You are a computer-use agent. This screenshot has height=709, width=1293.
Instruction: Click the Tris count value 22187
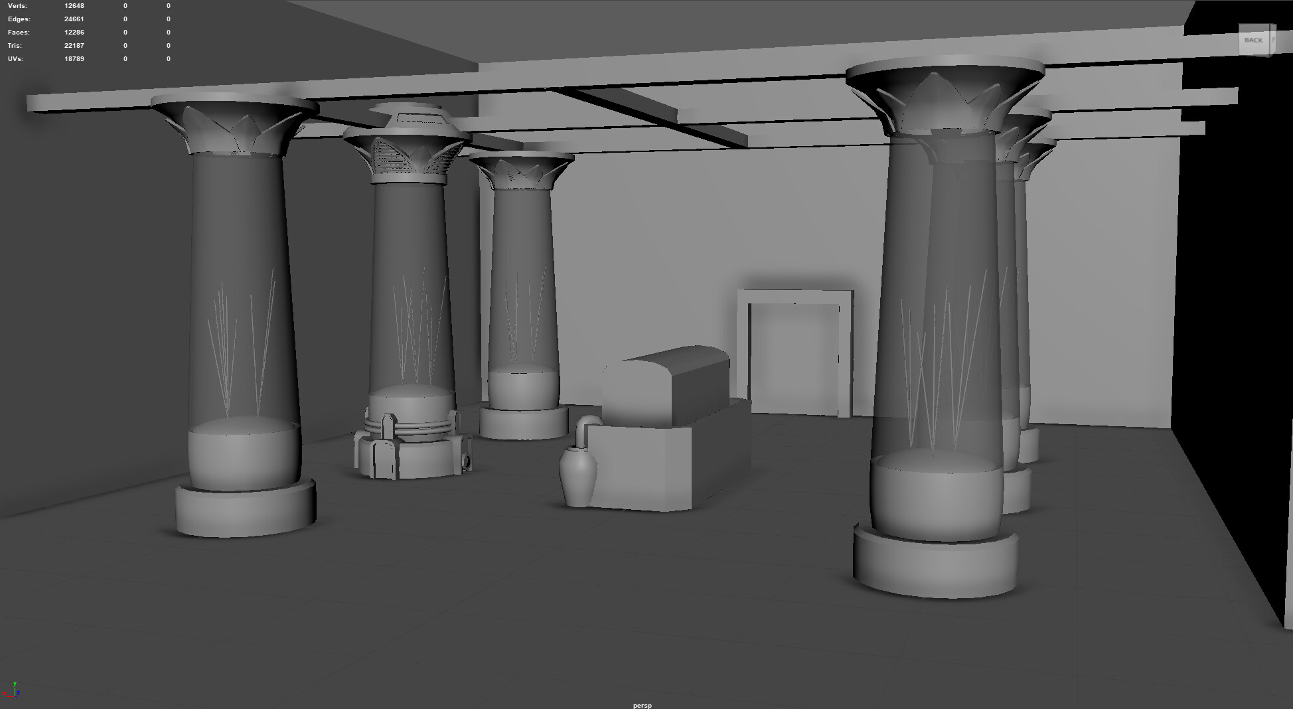pos(74,46)
